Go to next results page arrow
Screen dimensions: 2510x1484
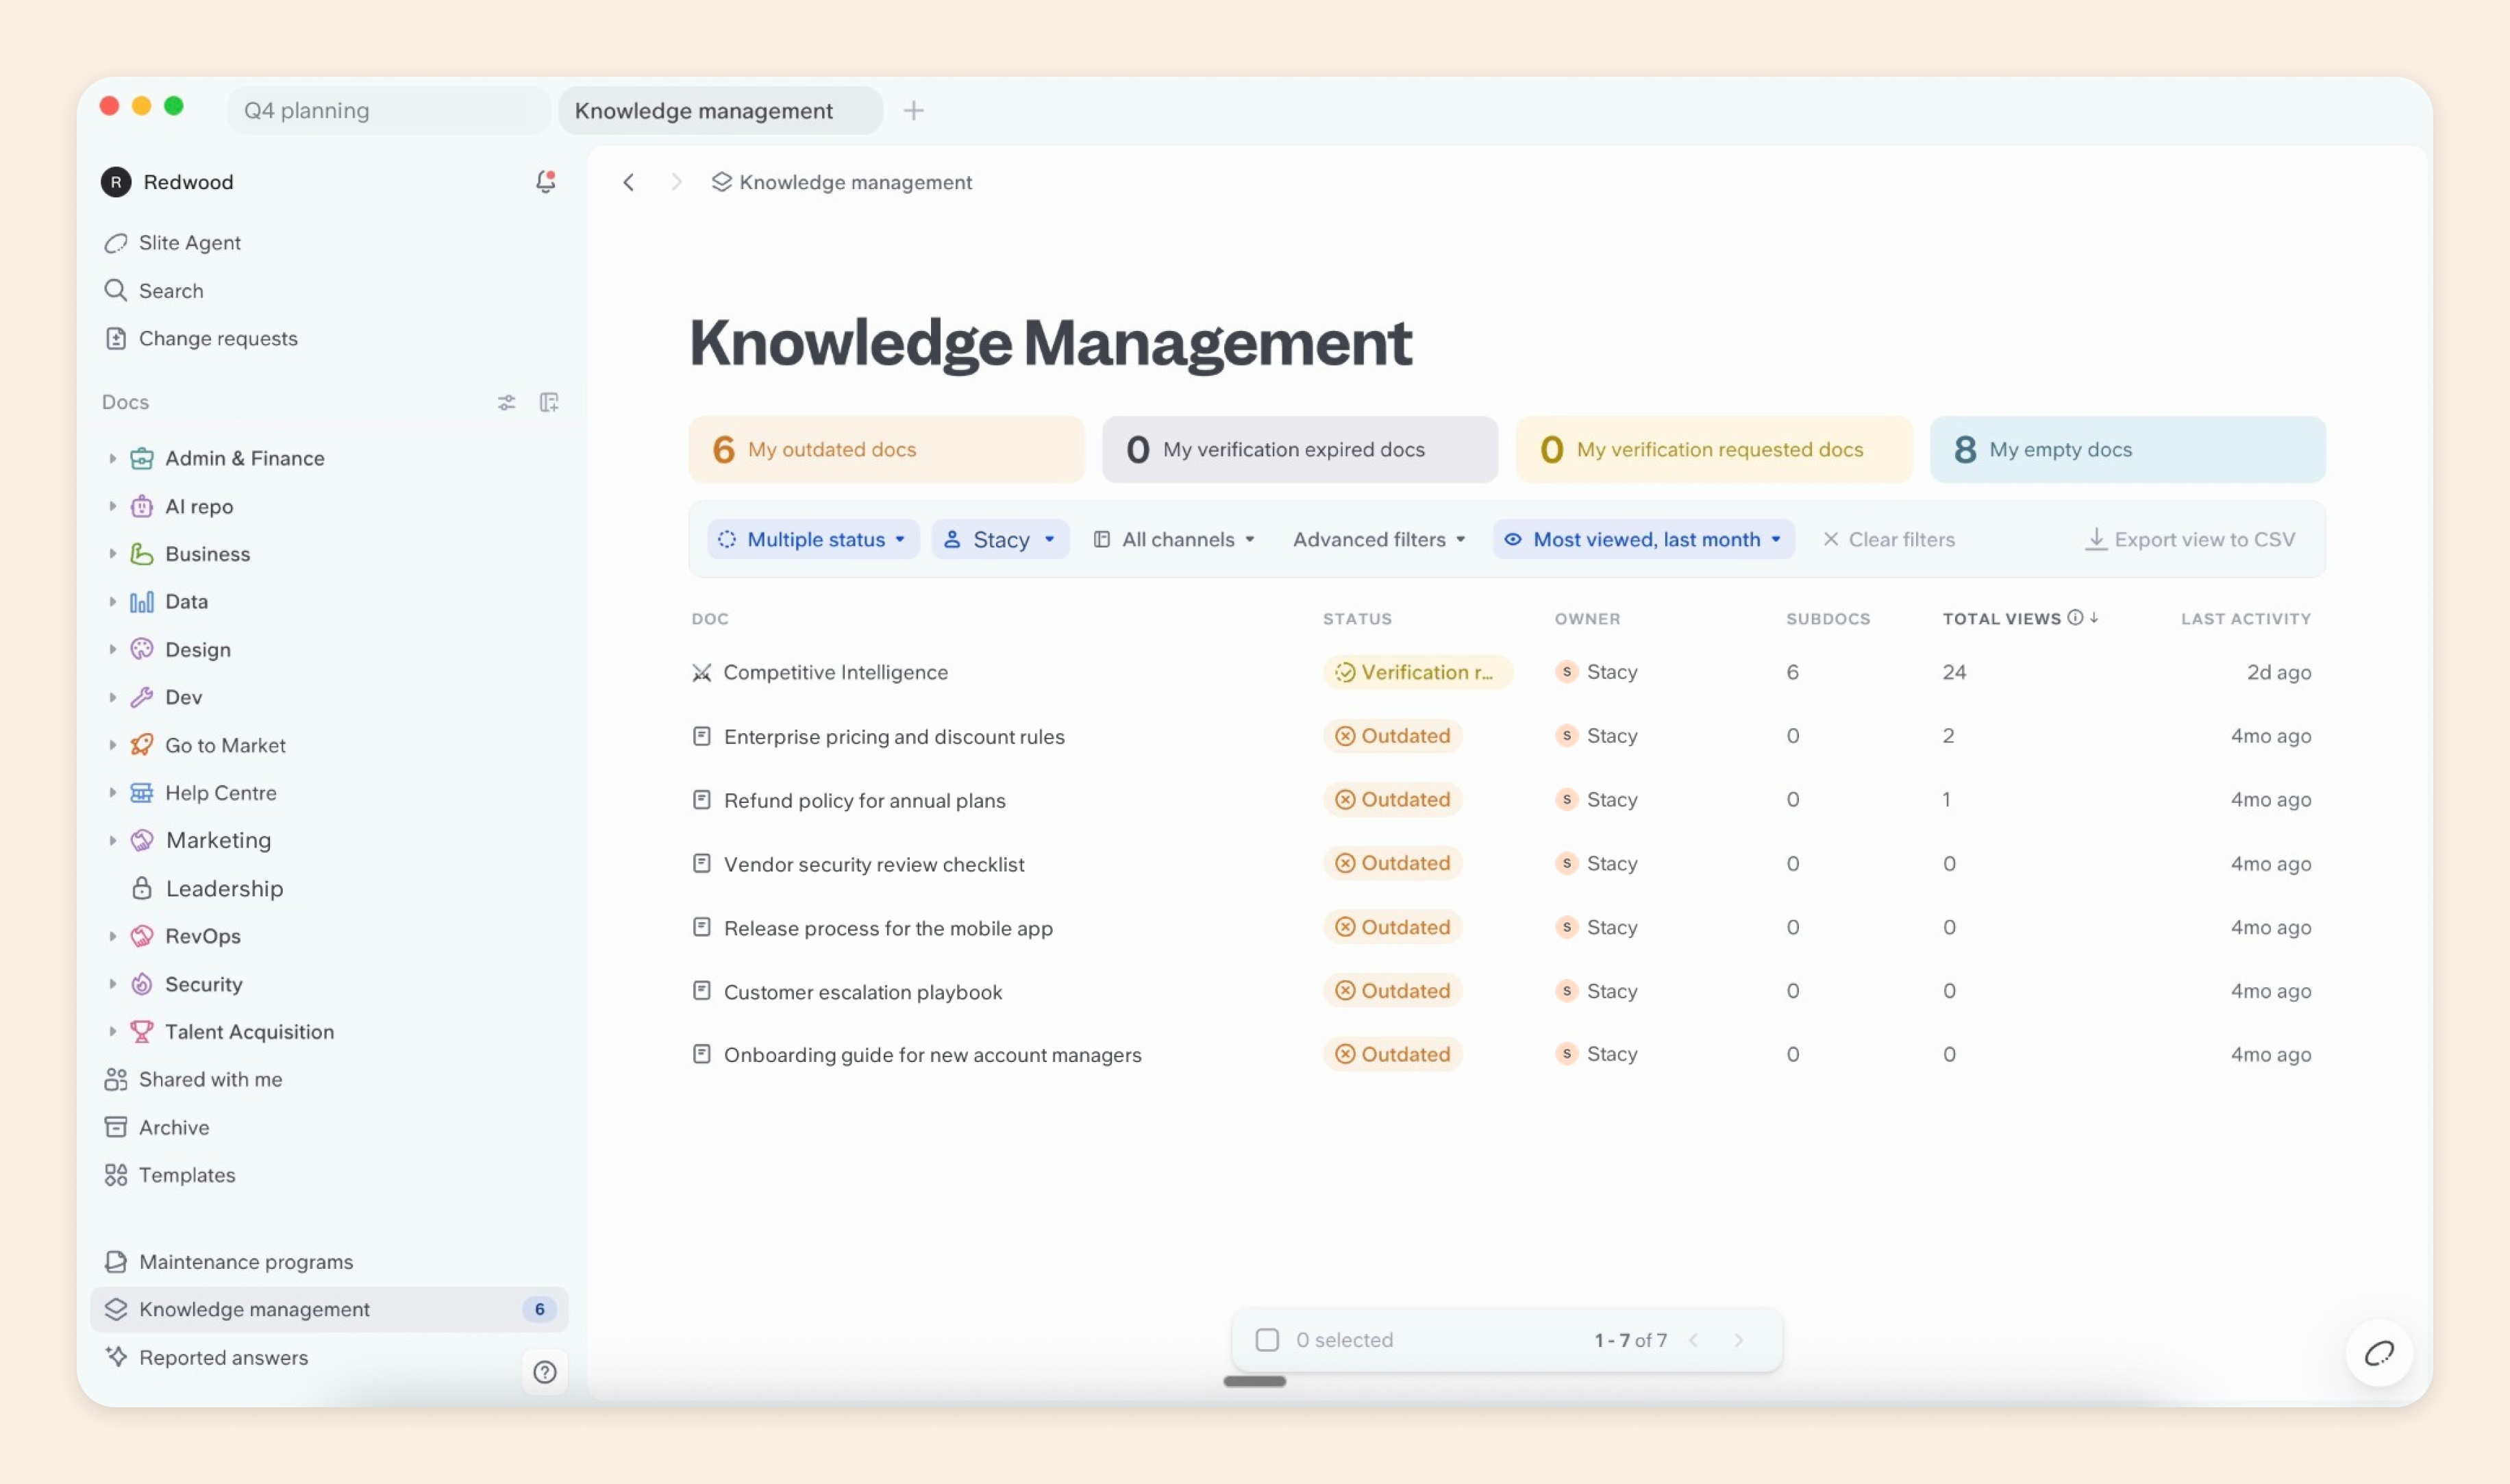tap(1739, 1340)
